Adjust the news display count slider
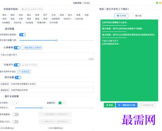 [x=57, y=40]
